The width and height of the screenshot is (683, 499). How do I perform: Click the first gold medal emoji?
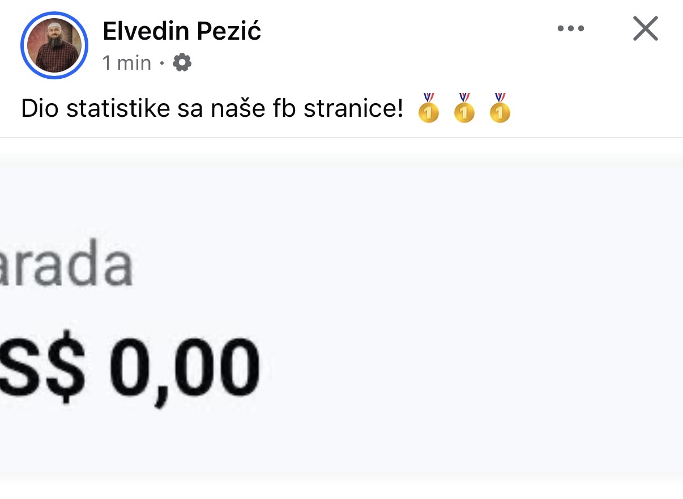click(428, 108)
